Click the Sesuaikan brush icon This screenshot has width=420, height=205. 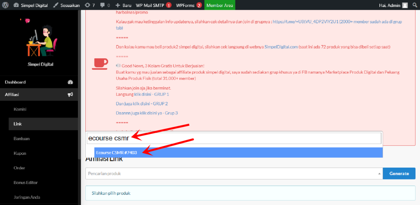coord(55,5)
